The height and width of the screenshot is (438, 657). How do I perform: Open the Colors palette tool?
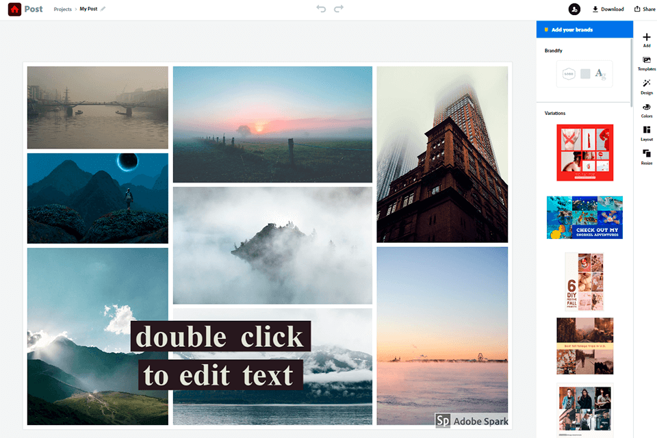[647, 110]
